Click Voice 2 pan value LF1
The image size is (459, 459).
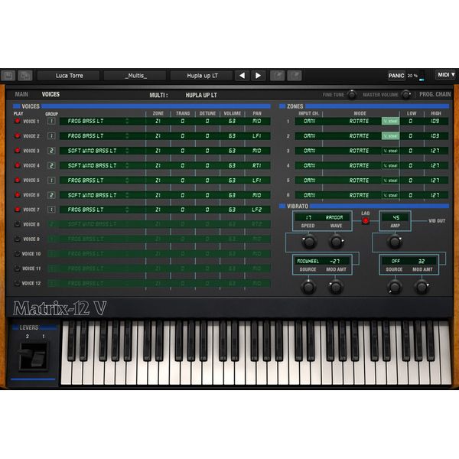257,136
